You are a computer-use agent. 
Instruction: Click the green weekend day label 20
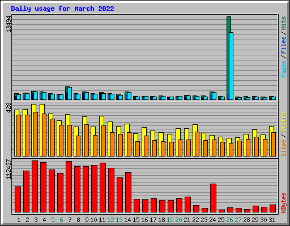[x=178, y=220]
